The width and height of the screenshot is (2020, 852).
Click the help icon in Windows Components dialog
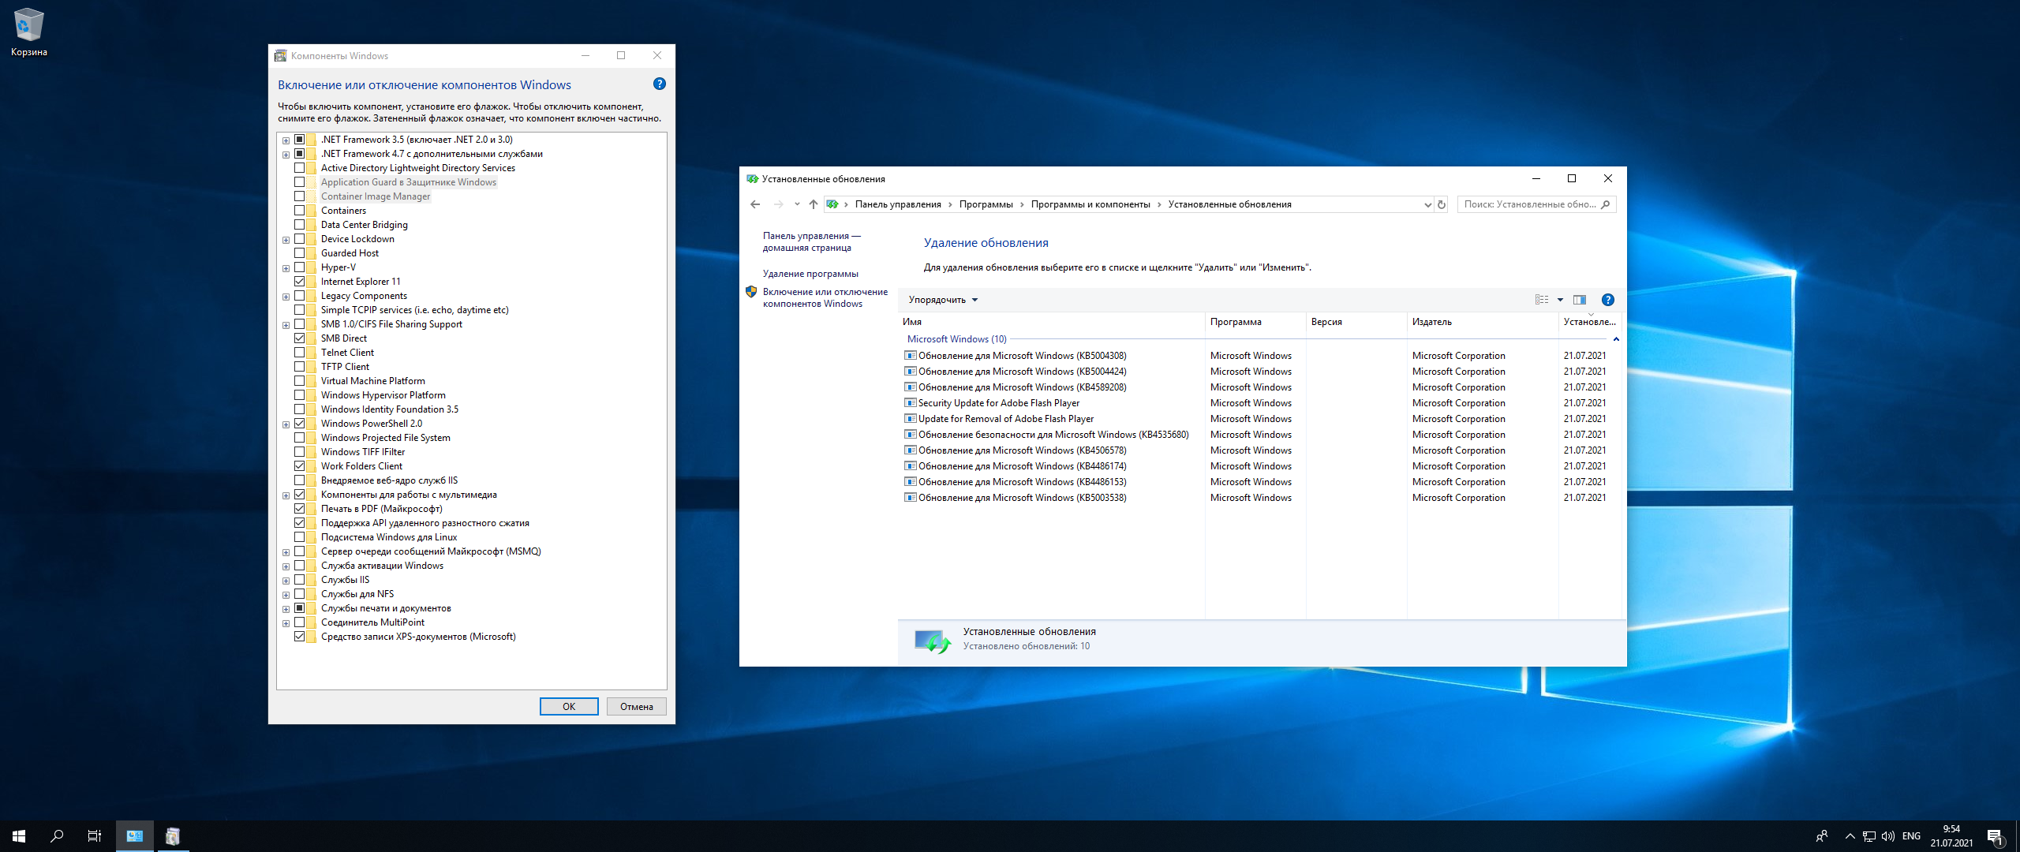pyautogui.click(x=660, y=84)
